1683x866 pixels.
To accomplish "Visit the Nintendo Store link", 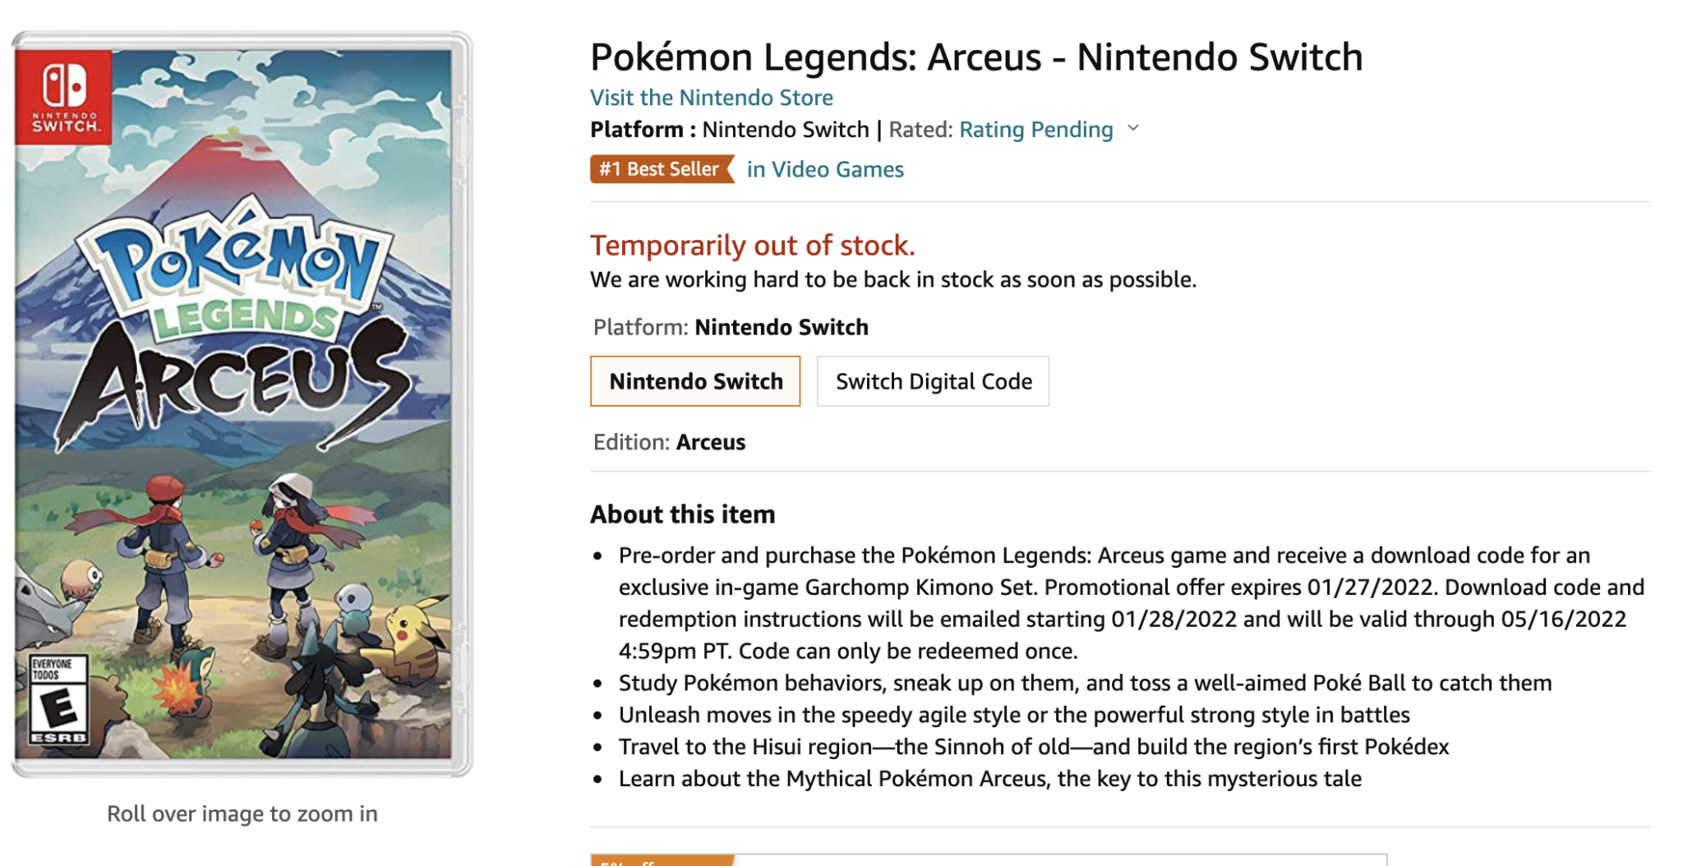I will point(710,97).
